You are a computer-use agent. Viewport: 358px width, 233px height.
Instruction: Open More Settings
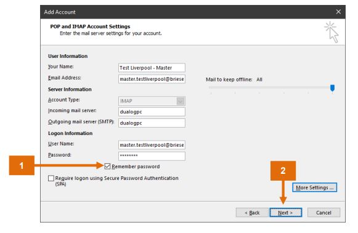pos(314,187)
